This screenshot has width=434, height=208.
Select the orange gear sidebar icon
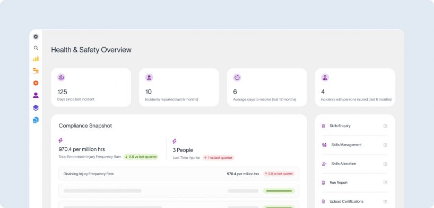coord(36,83)
